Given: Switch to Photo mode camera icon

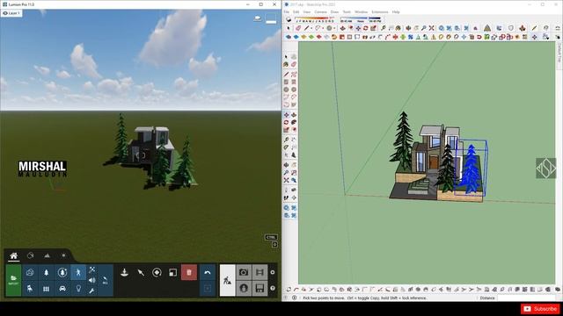Looking at the screenshot, I should pyautogui.click(x=244, y=272).
